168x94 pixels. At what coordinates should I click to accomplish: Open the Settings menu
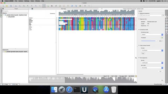click(27, 1)
